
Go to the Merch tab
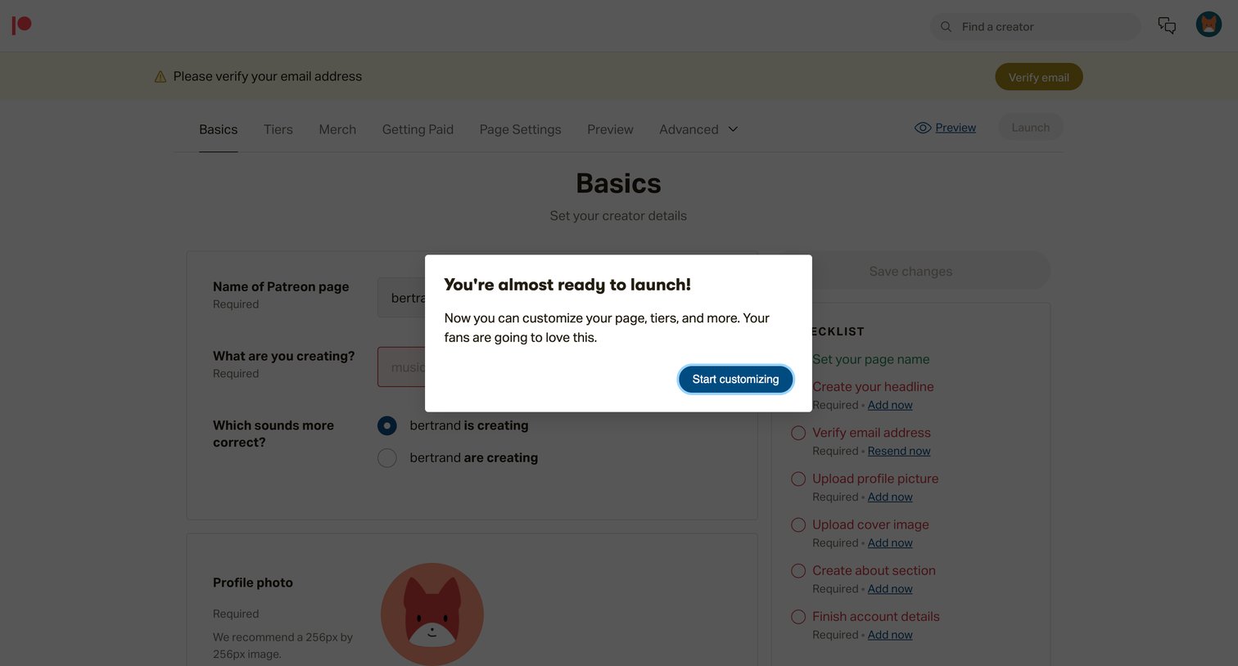pyautogui.click(x=337, y=129)
